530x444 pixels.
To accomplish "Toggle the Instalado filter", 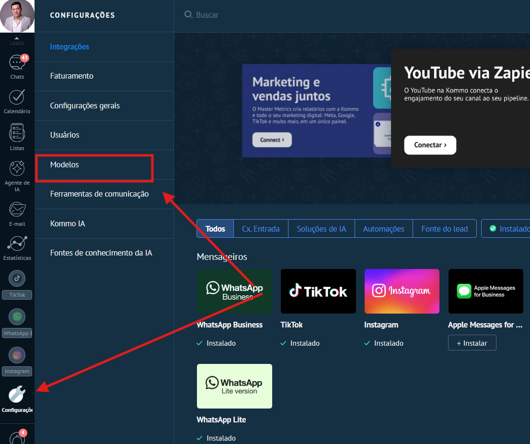I will pos(506,229).
